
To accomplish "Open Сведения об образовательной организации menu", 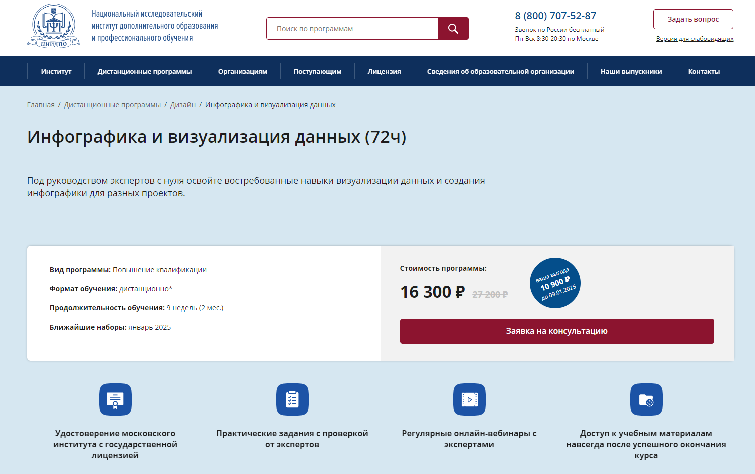I will 501,71.
